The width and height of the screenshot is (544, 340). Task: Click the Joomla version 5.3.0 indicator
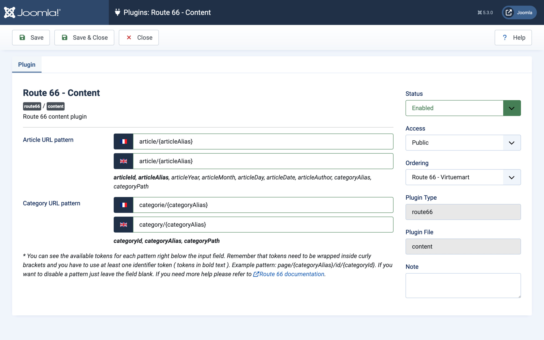(x=485, y=13)
